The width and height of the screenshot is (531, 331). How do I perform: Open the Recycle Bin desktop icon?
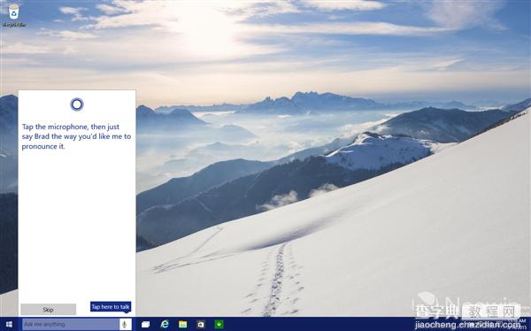coord(13,15)
